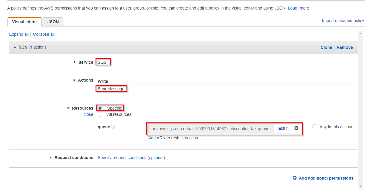Expand the Request conditions section
The width and height of the screenshot is (375, 190).
[51, 158]
